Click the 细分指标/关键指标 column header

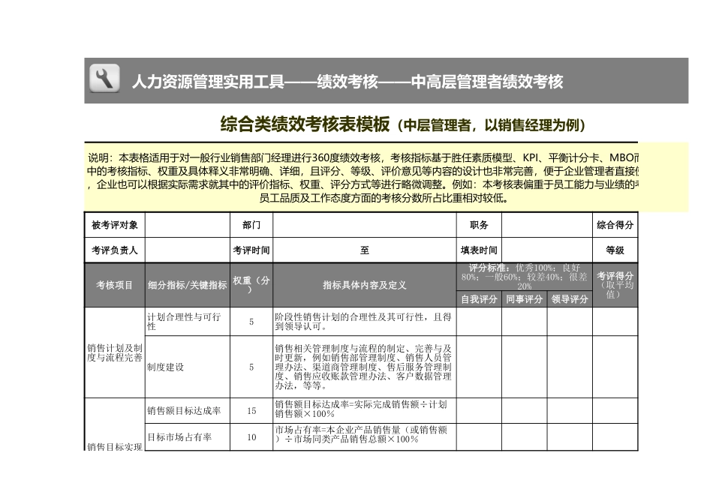pos(188,285)
